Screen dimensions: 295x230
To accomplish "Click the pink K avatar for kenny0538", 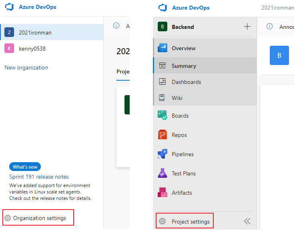I will [x=9, y=48].
